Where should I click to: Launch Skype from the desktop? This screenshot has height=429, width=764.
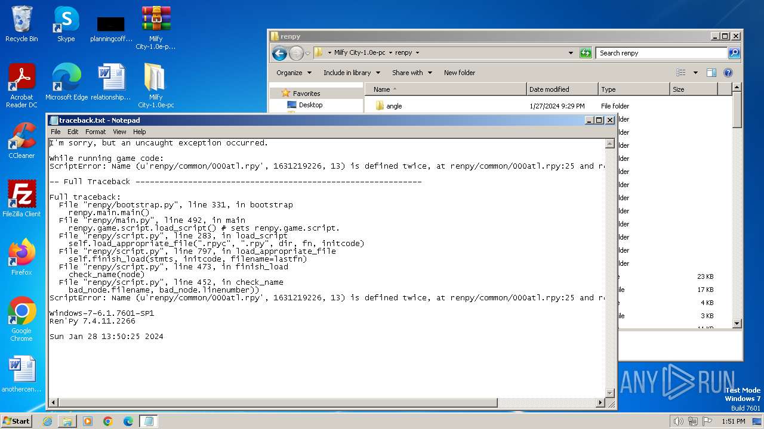point(66,24)
